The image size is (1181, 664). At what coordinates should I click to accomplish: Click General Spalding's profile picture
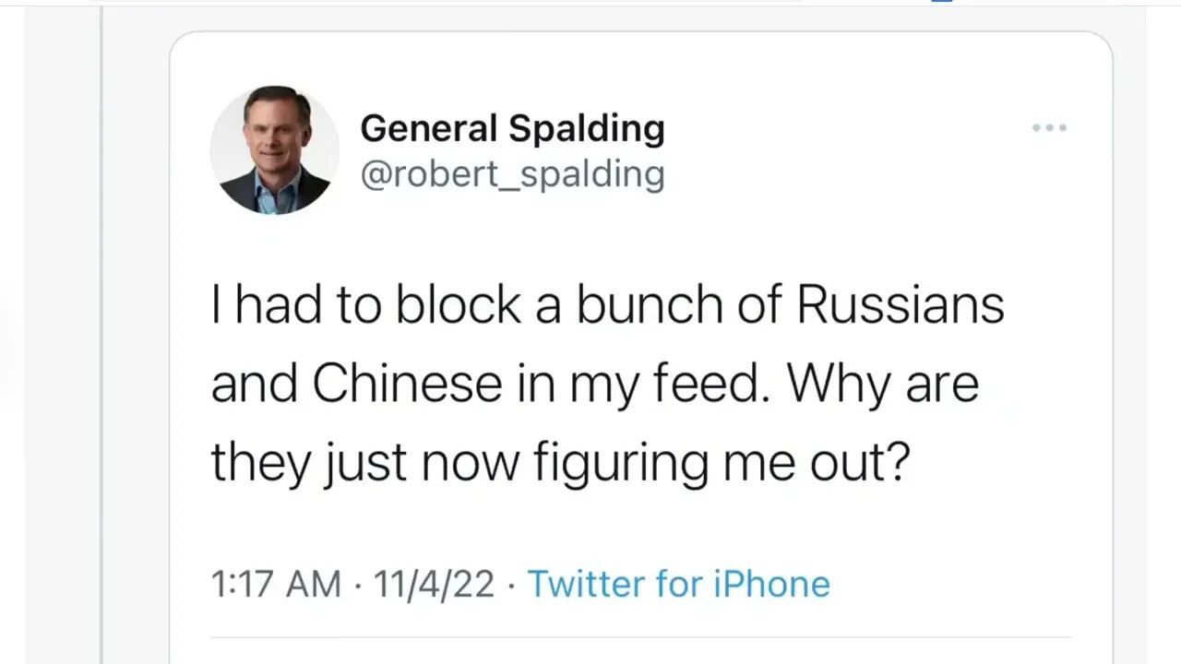click(274, 150)
